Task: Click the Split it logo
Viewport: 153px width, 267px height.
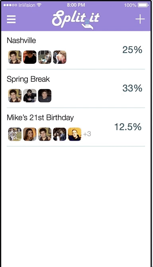Action: pos(76,20)
